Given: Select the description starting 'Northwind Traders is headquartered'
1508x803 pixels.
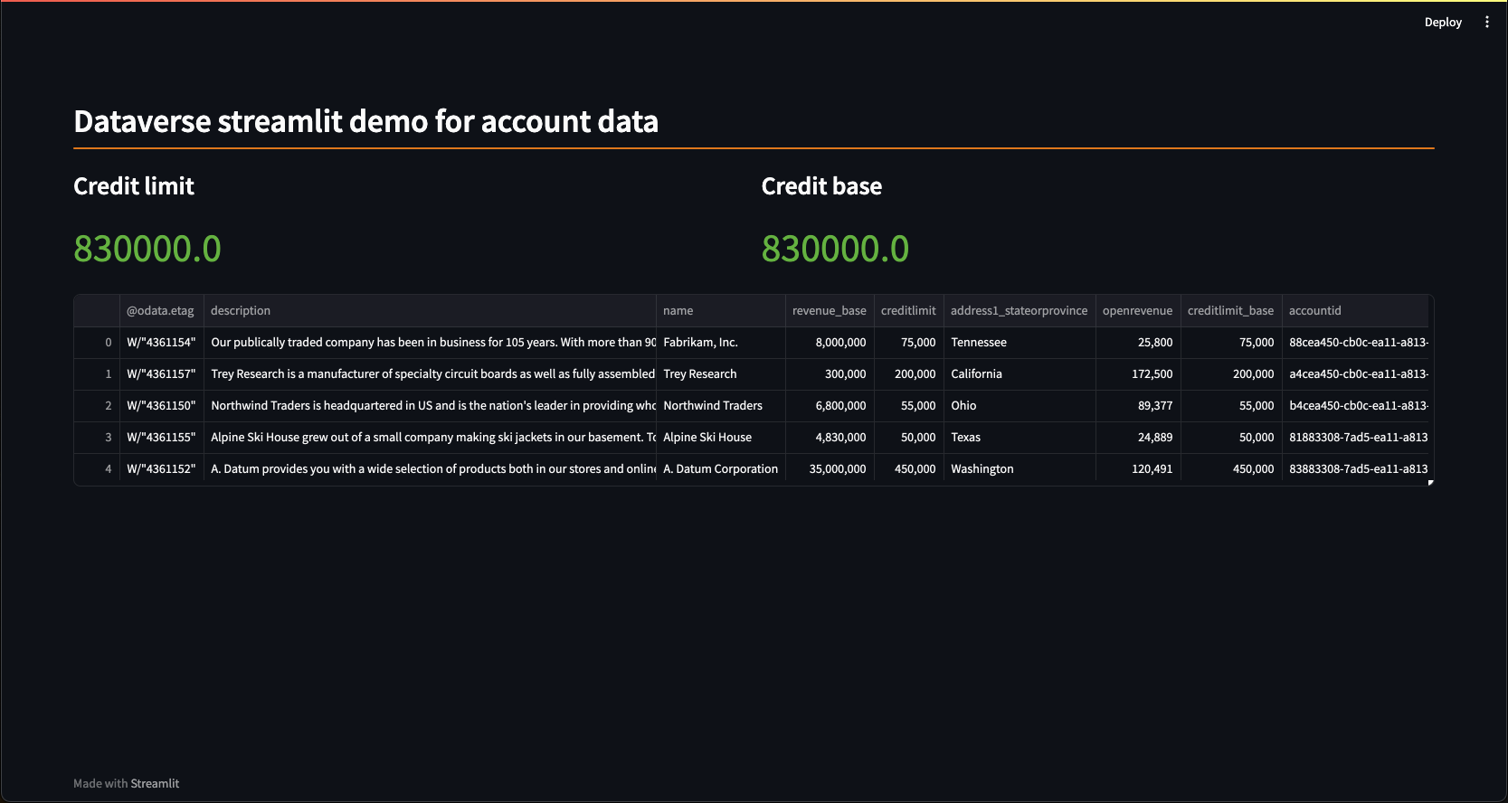Looking at the screenshot, I should tap(430, 406).
